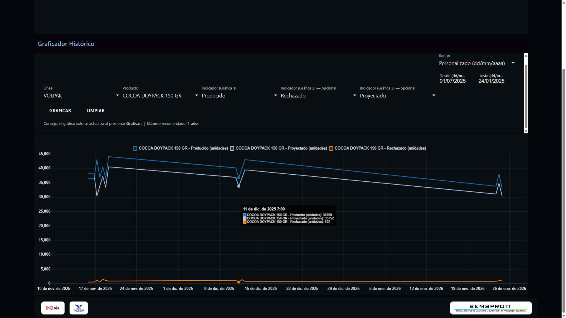Click the Desde date field
Viewport: 566px width, 318px height.
[453, 81]
